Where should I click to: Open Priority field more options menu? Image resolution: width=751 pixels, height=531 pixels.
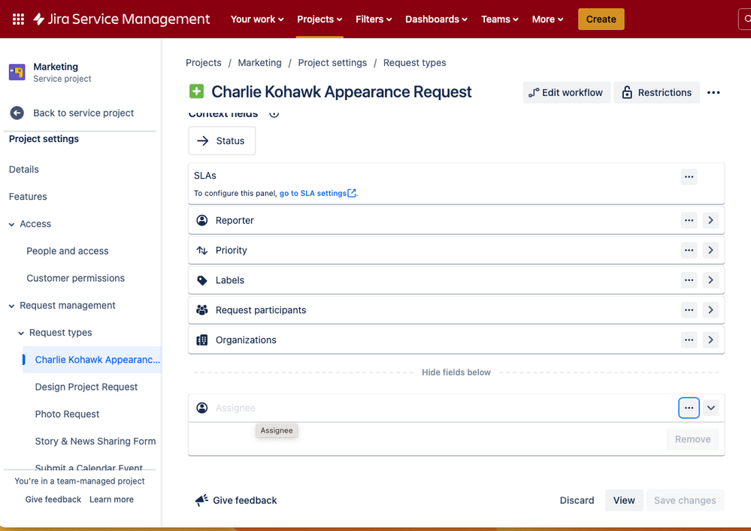[x=689, y=250]
